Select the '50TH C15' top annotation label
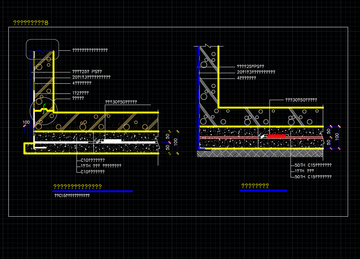This screenshot has width=360, height=259. point(313,165)
